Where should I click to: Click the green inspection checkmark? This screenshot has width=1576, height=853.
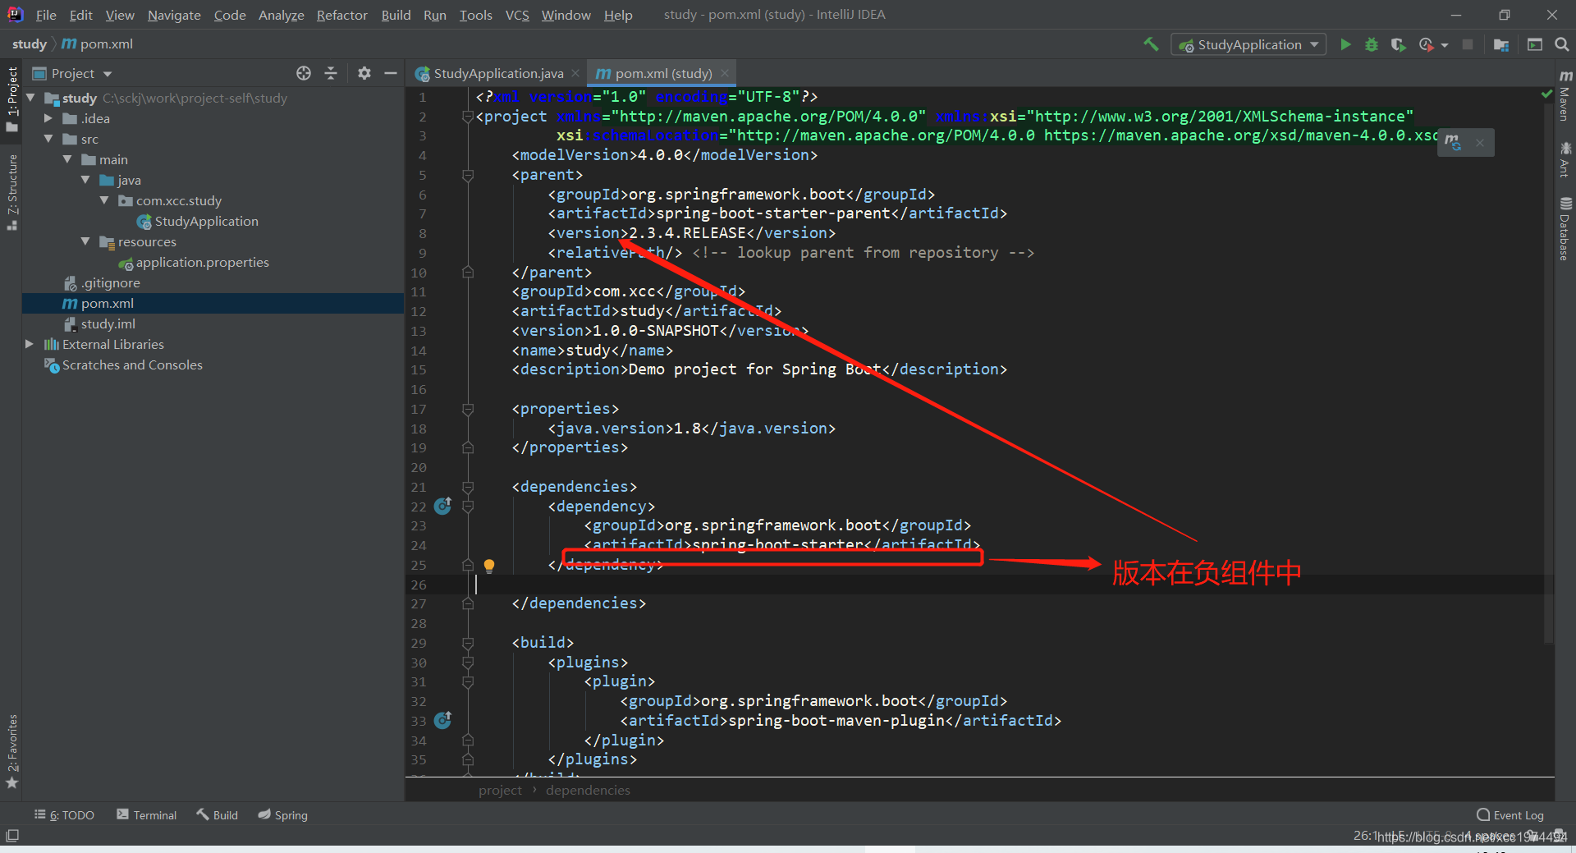1546,95
